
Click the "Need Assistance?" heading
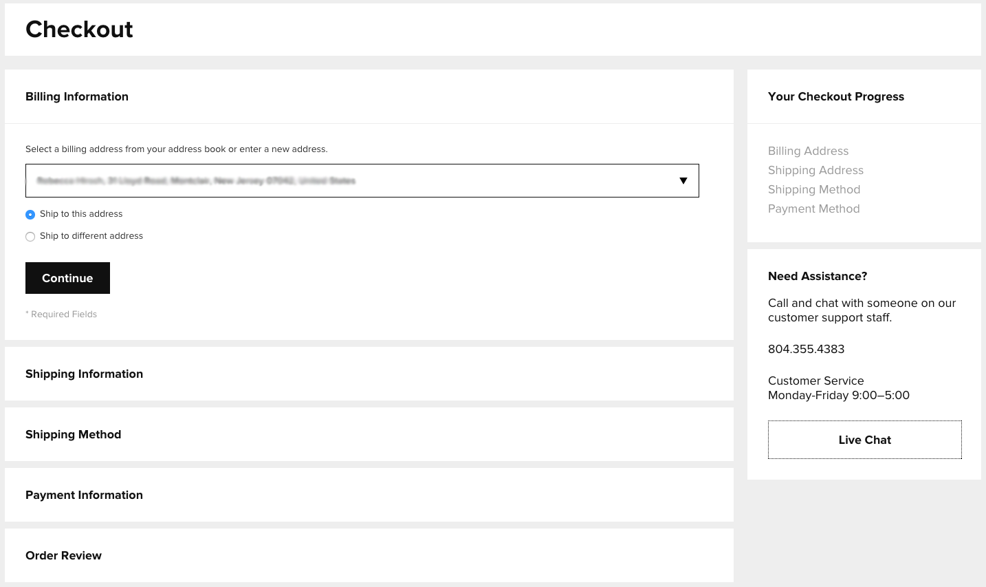pos(817,276)
